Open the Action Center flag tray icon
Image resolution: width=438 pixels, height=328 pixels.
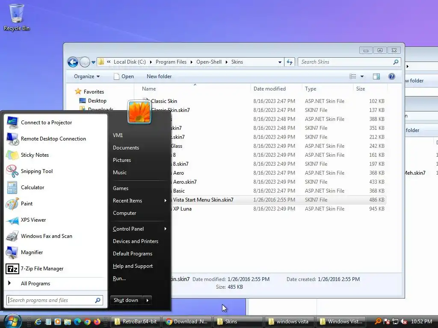tap(387, 322)
